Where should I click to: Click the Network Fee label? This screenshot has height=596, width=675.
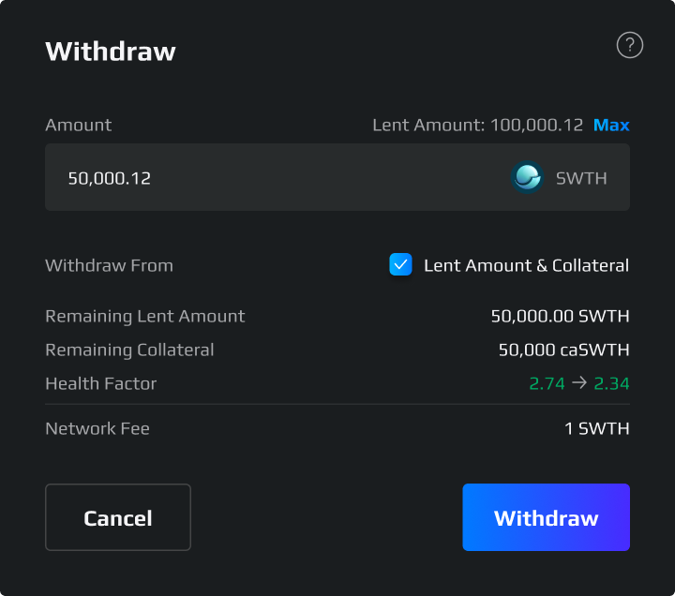click(97, 428)
